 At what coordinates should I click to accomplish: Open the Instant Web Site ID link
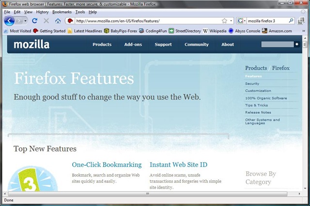[x=179, y=164]
